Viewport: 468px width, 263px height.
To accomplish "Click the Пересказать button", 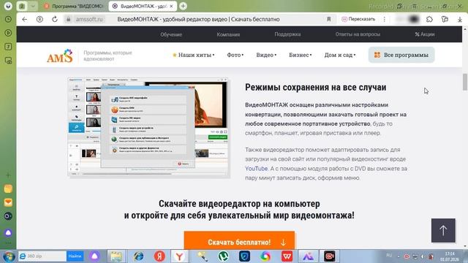I will click(x=358, y=19).
